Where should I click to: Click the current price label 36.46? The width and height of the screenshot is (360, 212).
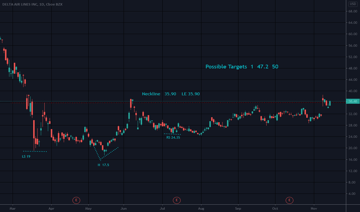(x=353, y=101)
